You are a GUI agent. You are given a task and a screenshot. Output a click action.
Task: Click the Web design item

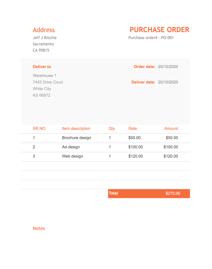click(73, 156)
